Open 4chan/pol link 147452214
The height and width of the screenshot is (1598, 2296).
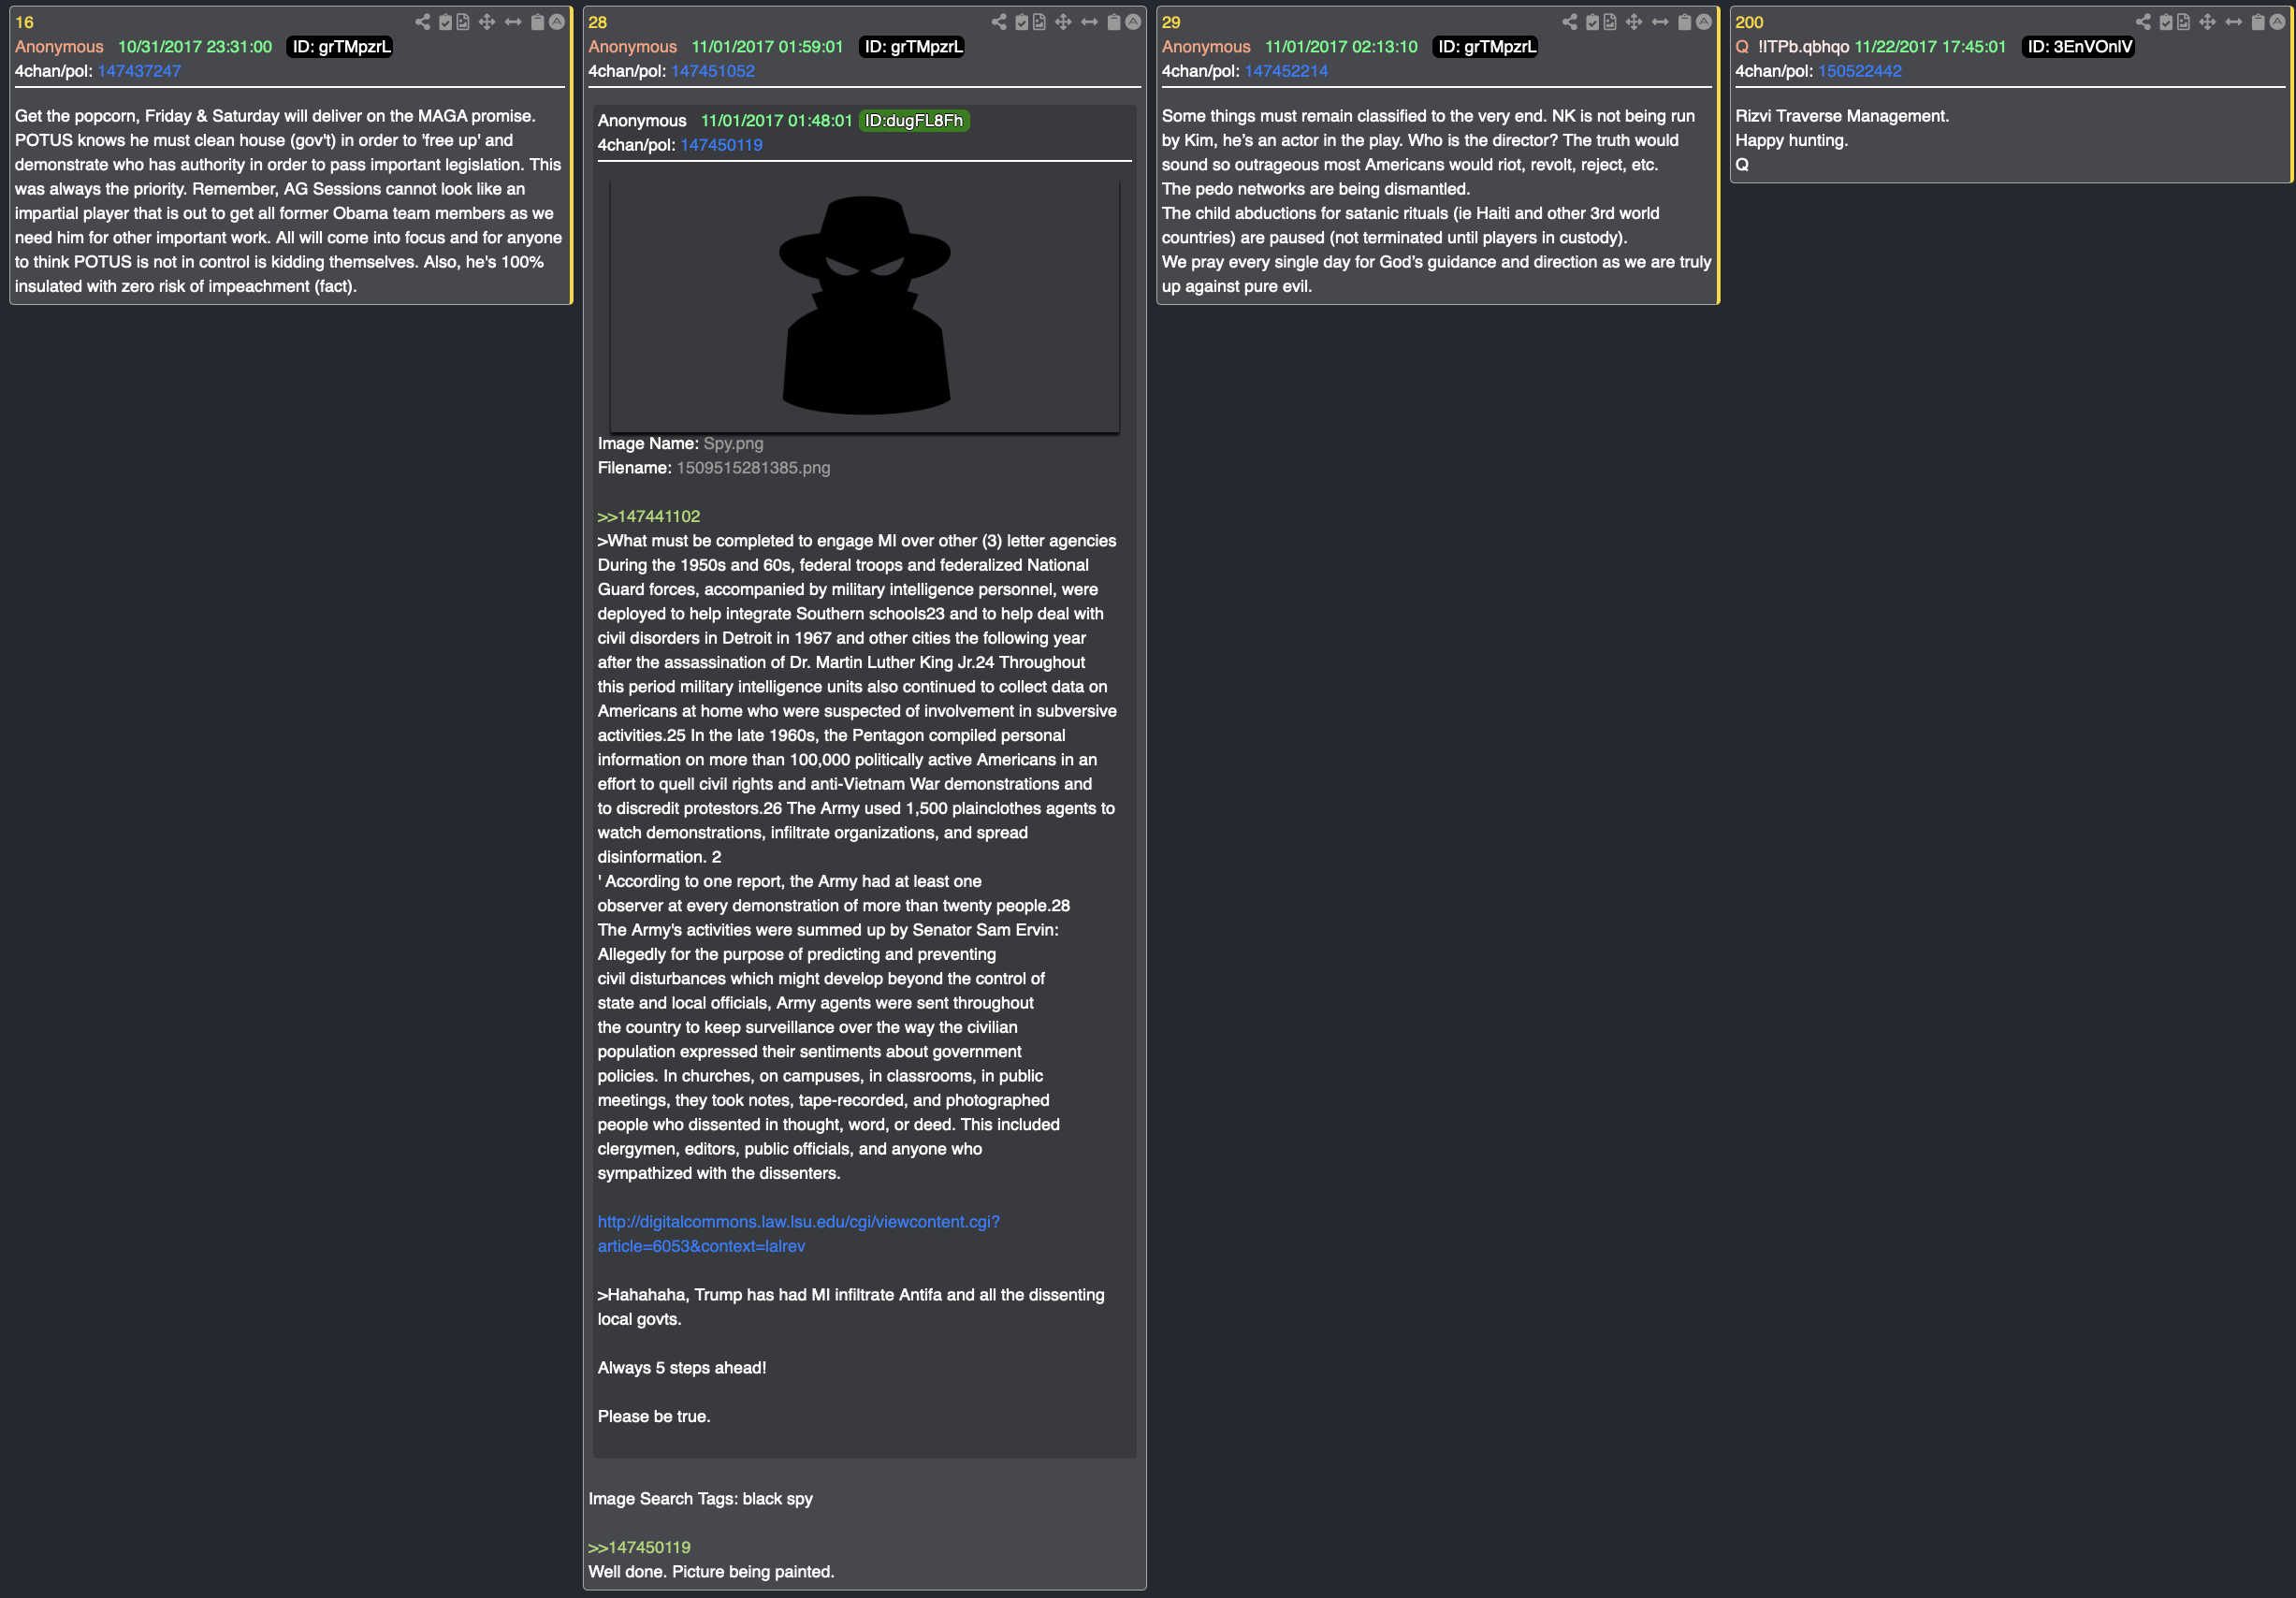coord(1286,71)
